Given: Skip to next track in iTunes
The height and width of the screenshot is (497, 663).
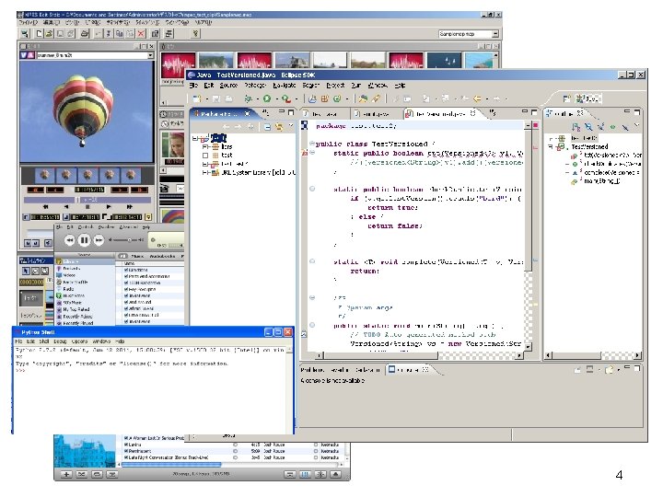Looking at the screenshot, I should click(100, 240).
